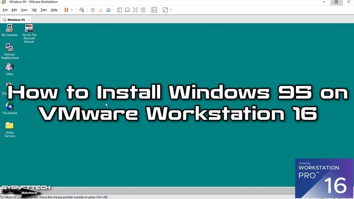Select the Online Services folder
This screenshot has width=354, height=199.
pos(10,130)
